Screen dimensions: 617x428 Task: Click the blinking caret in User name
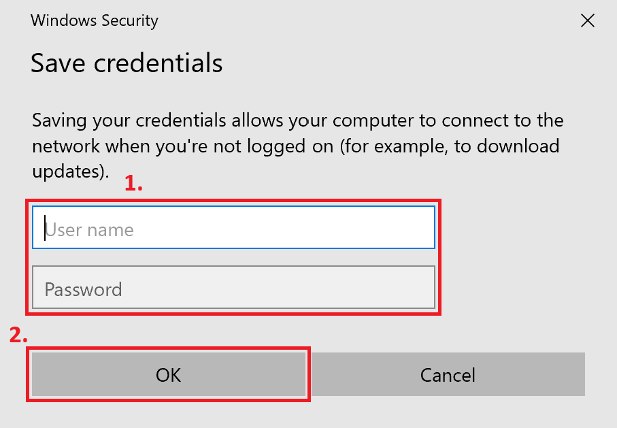[46, 229]
